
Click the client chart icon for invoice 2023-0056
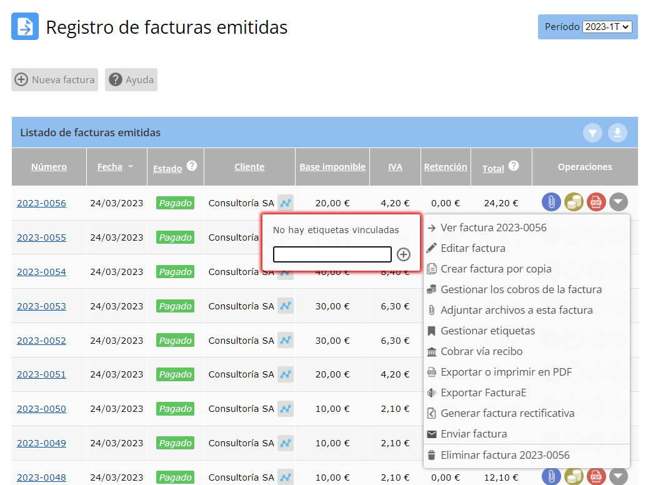tap(286, 203)
